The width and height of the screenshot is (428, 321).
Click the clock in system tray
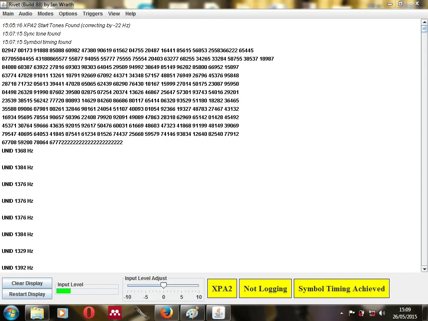pyautogui.click(x=405, y=313)
